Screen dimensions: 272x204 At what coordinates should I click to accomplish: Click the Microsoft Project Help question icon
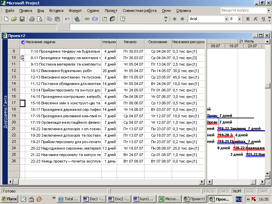tap(122, 19)
